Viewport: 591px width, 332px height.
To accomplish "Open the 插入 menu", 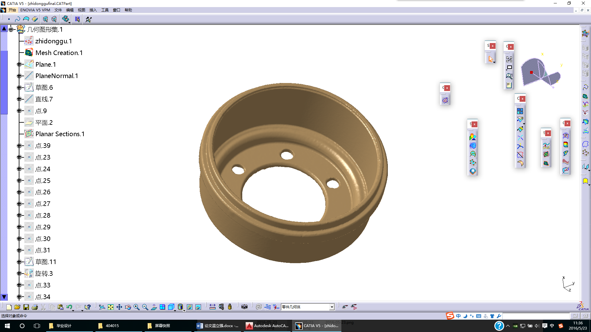I will click(x=93, y=10).
